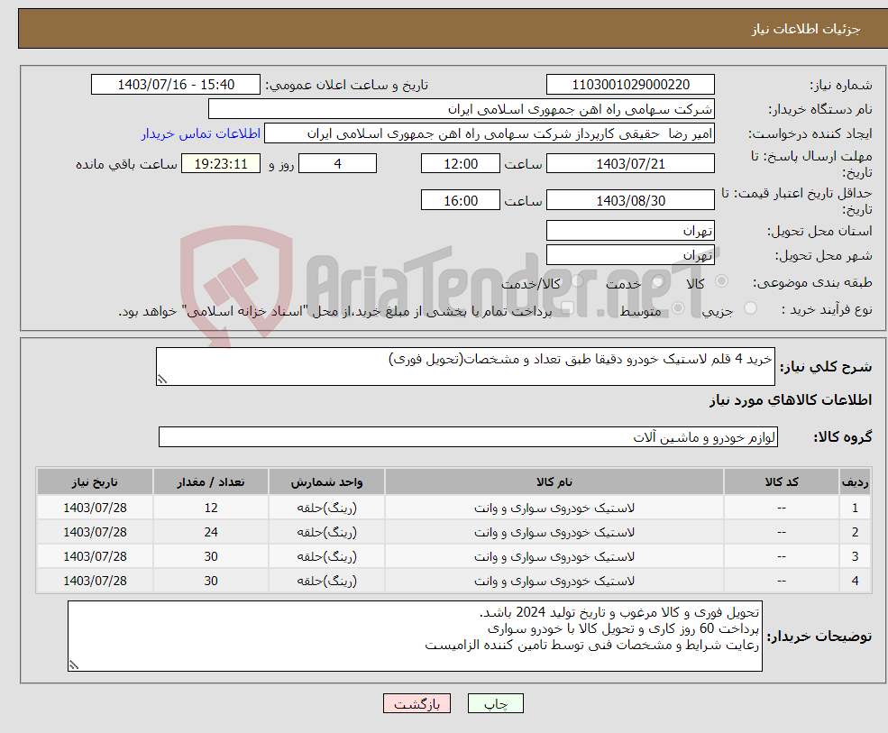Click the request creator name field
Viewport: 888px width, 733px height.
[490, 133]
